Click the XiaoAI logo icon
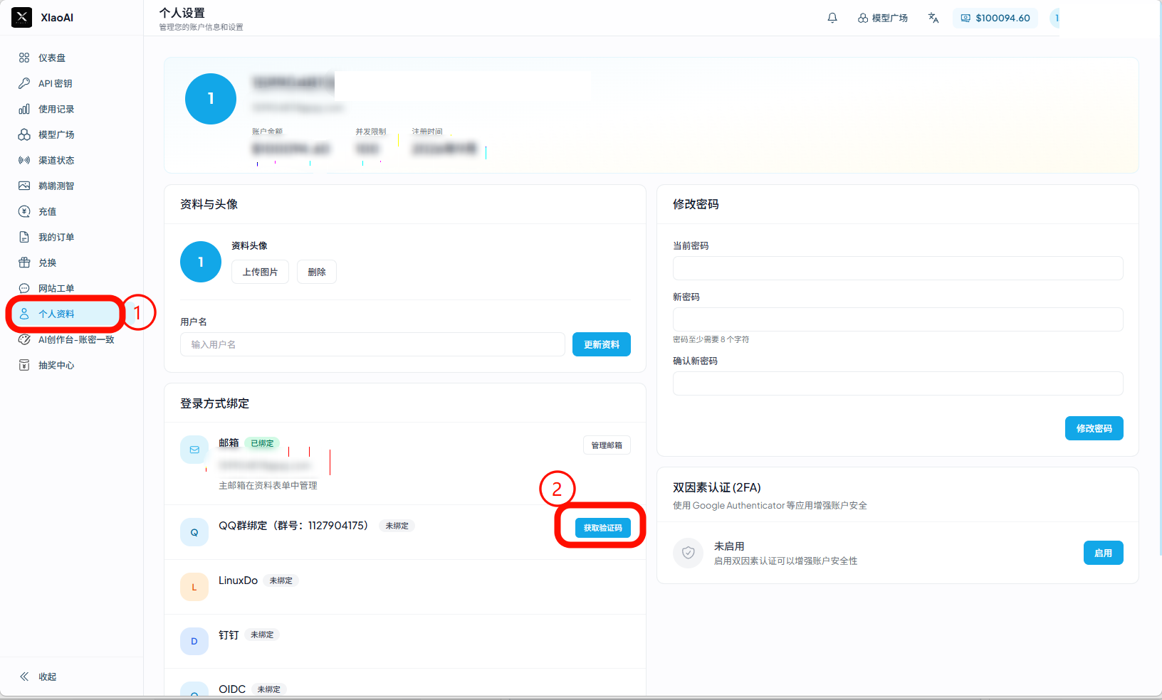 (x=22, y=18)
